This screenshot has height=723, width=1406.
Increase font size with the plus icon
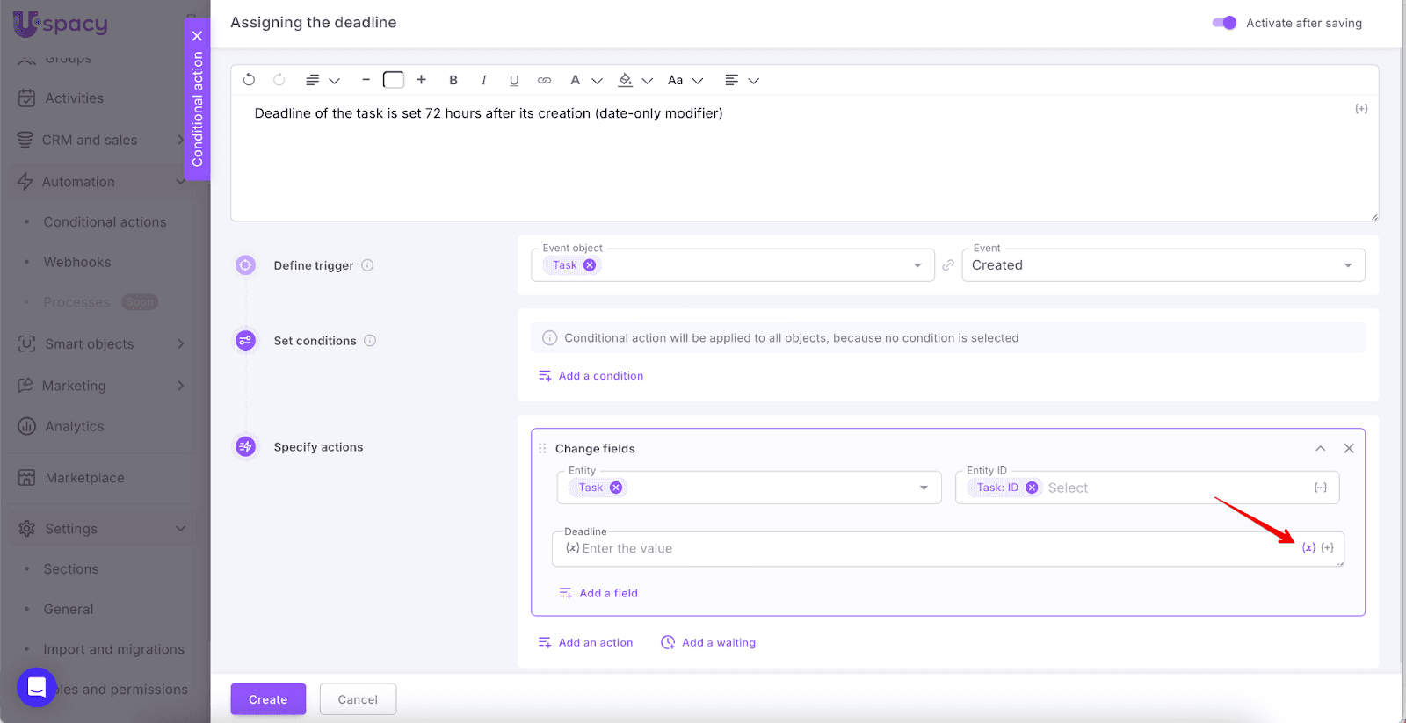click(x=422, y=80)
